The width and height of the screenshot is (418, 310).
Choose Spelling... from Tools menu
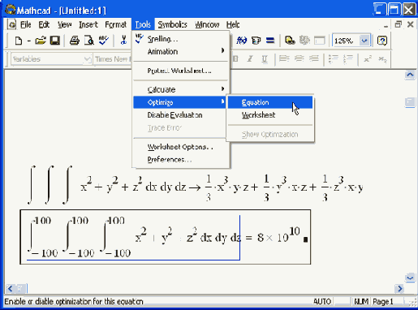181,39
